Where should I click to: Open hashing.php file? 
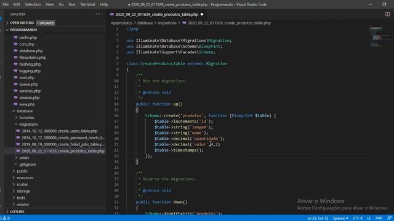(x=30, y=64)
